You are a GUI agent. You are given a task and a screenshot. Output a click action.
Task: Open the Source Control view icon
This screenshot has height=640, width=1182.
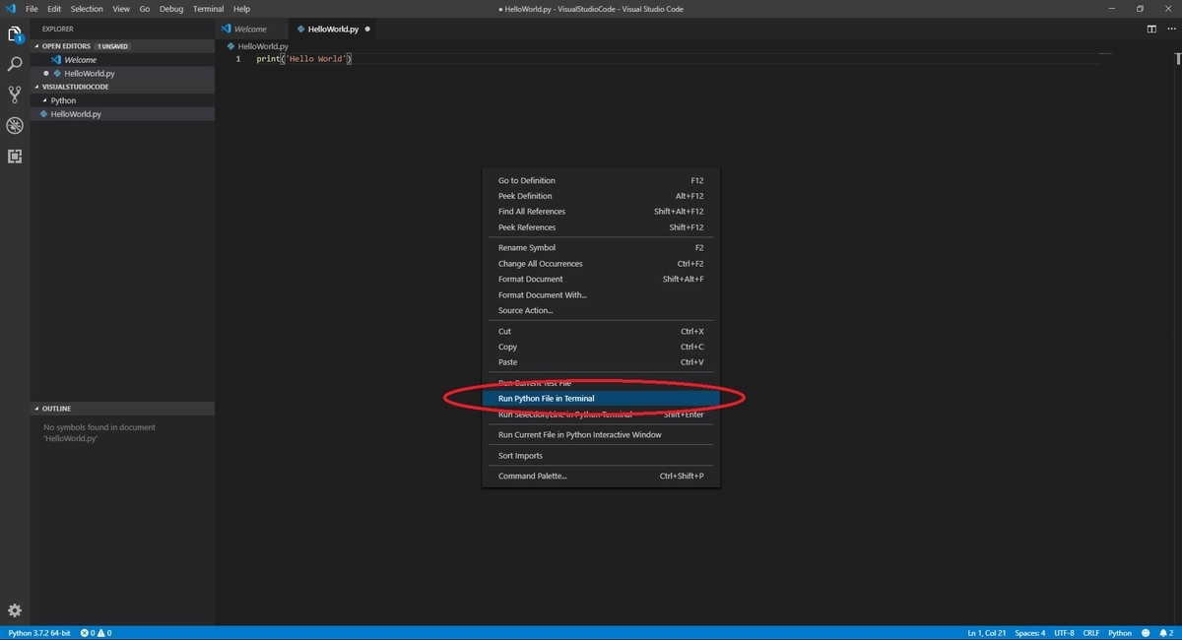15,95
